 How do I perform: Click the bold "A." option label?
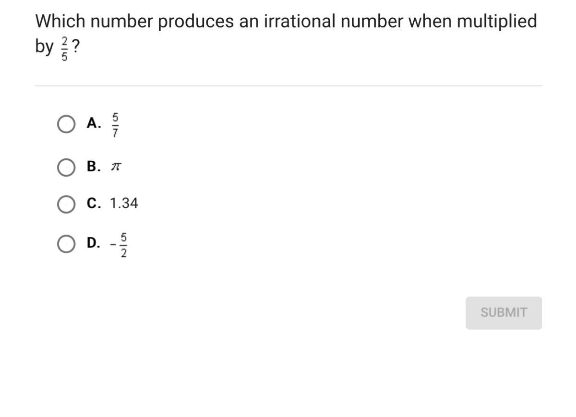94,124
